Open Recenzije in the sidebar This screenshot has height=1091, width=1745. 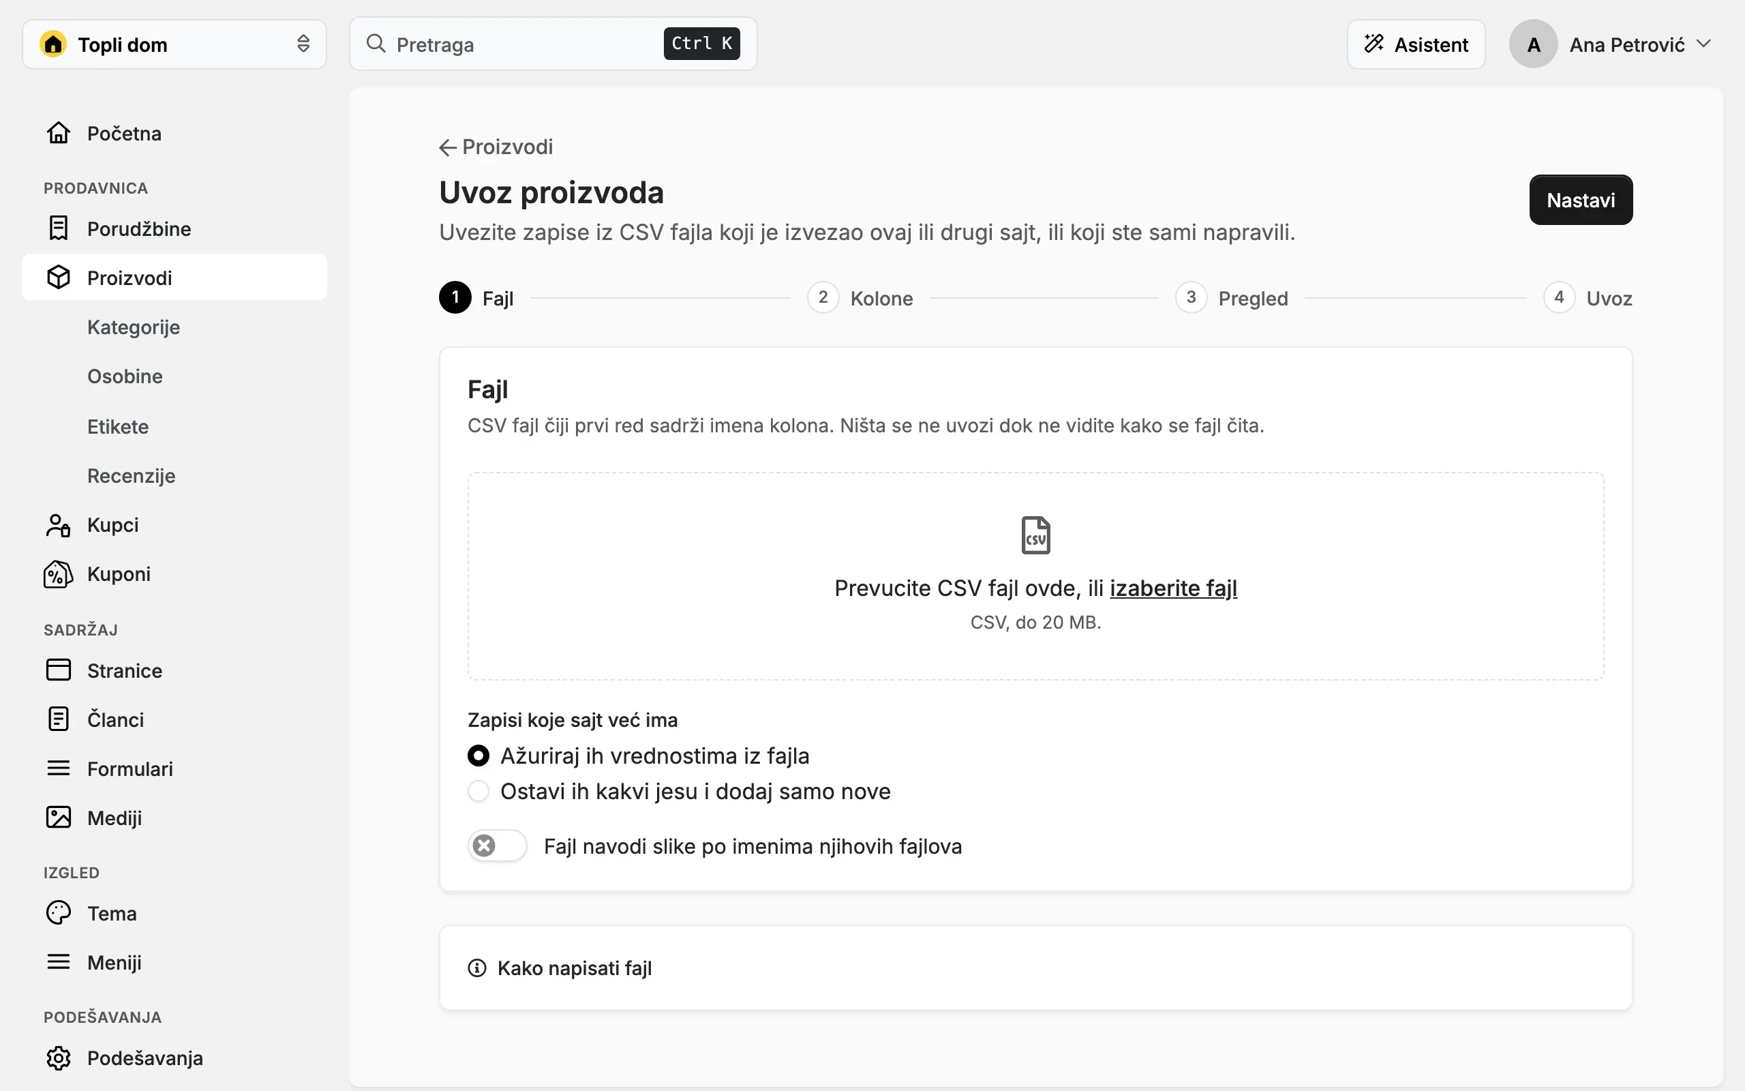tap(132, 475)
